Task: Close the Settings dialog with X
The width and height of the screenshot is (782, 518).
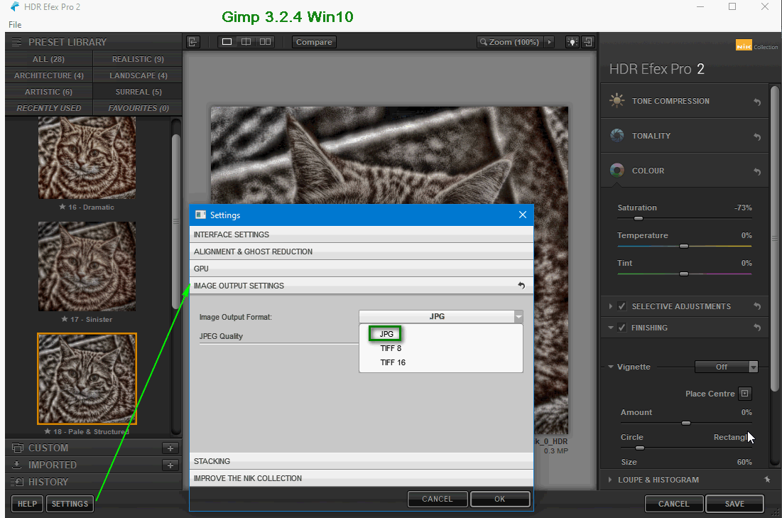Action: tap(522, 215)
